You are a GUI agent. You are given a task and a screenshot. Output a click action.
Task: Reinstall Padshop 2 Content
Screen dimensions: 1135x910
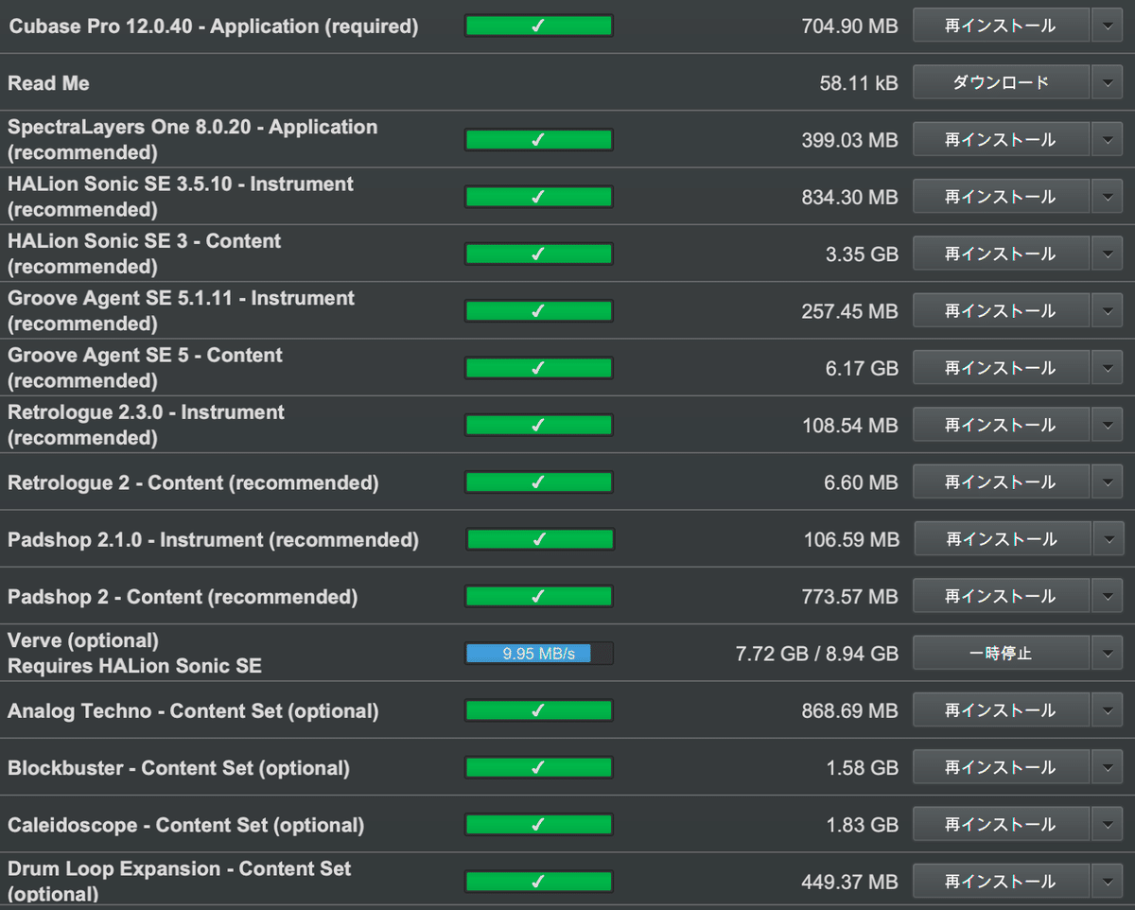[x=1001, y=596]
